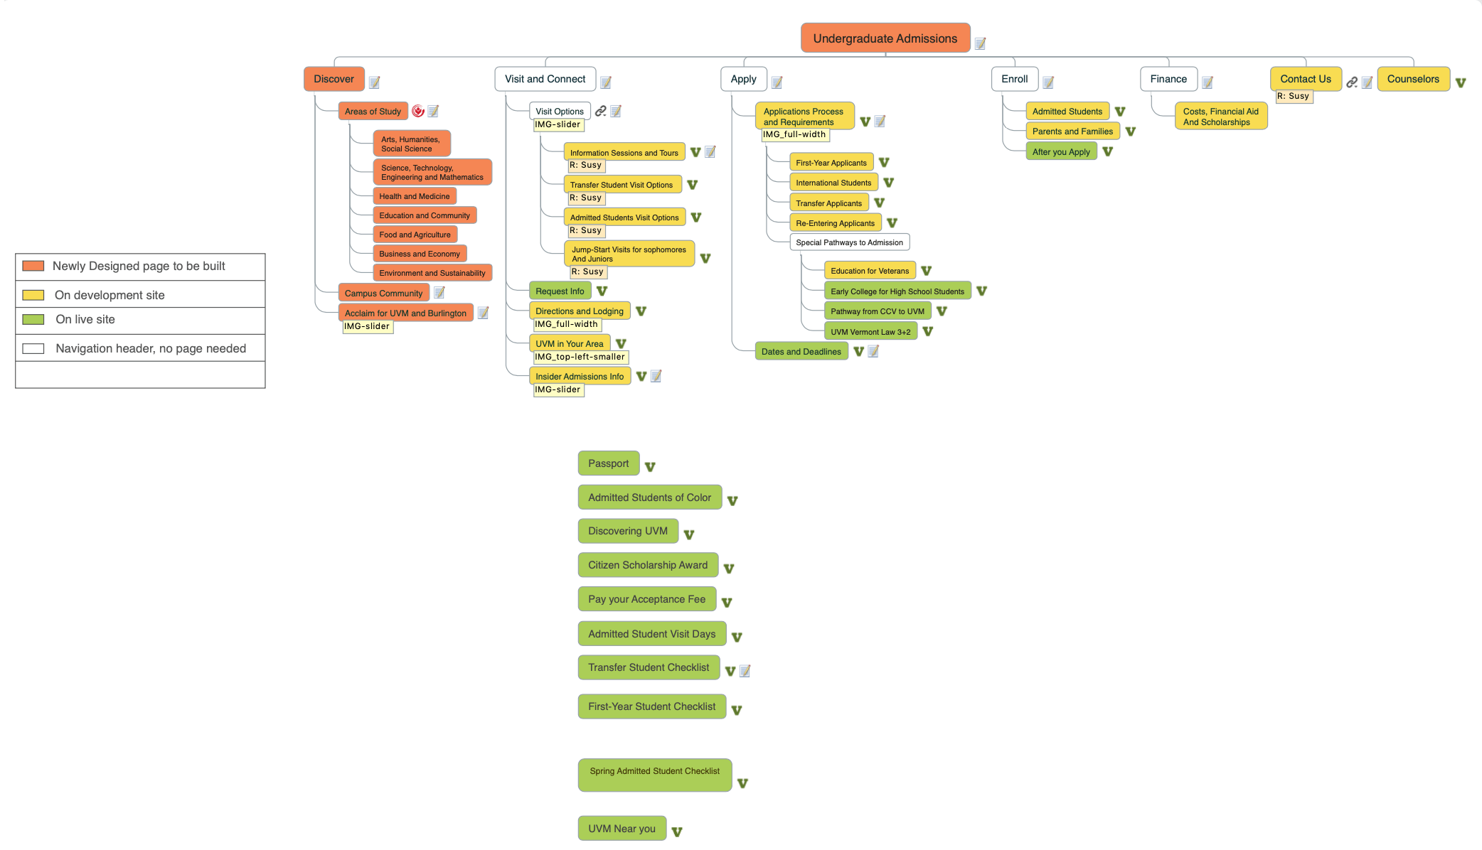The height and width of the screenshot is (850, 1482).
Task: Click the V icon beside Education for Veterans
Action: [927, 271]
